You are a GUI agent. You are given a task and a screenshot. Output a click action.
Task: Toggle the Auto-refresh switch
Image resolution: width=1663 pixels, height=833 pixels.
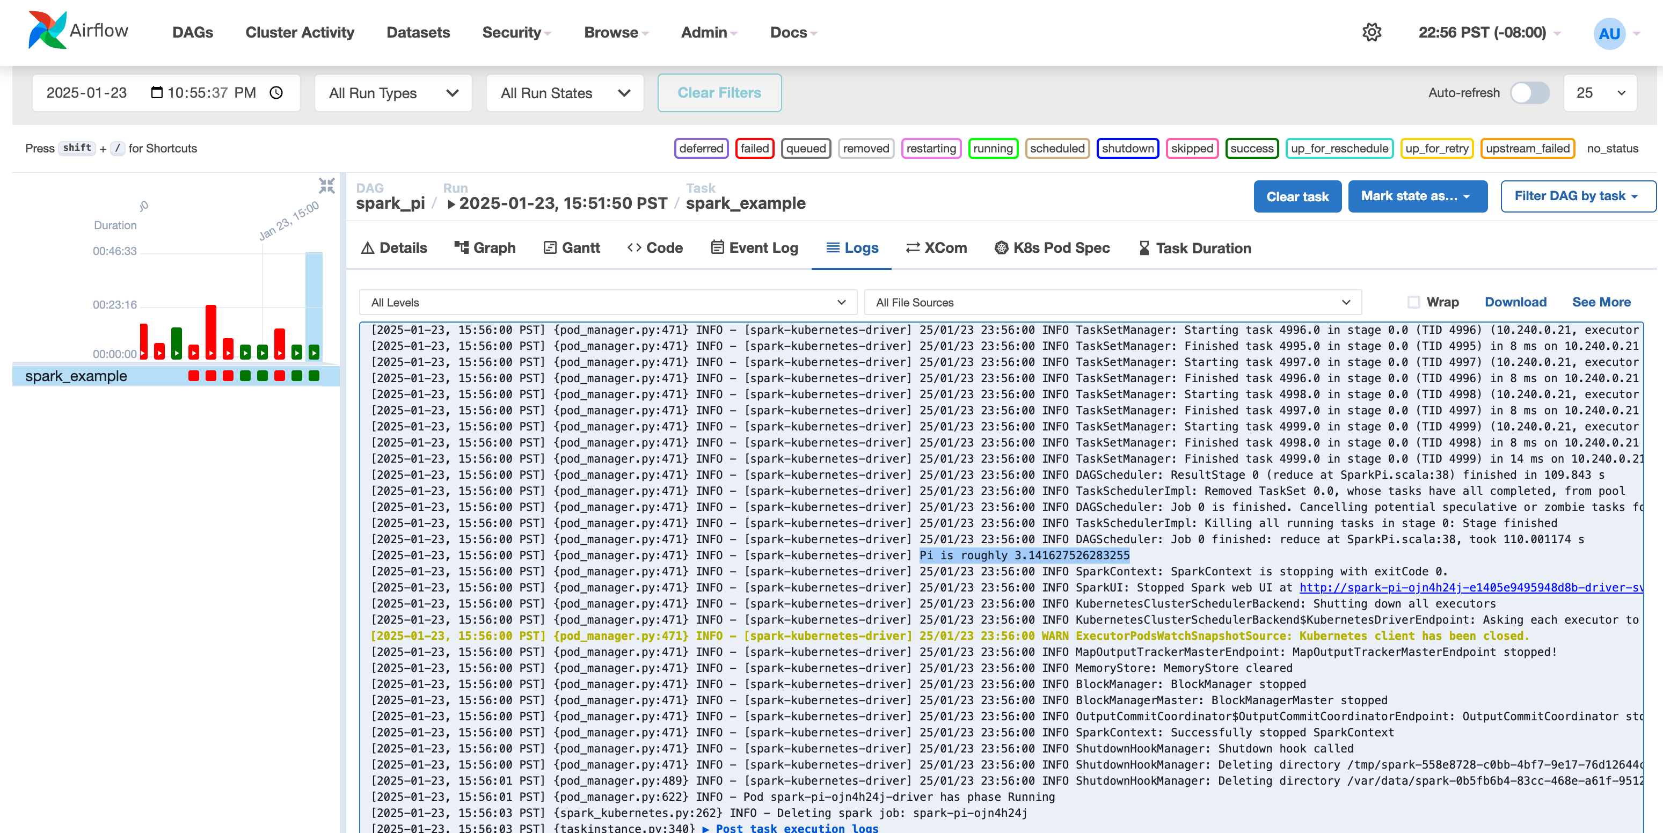point(1529,92)
